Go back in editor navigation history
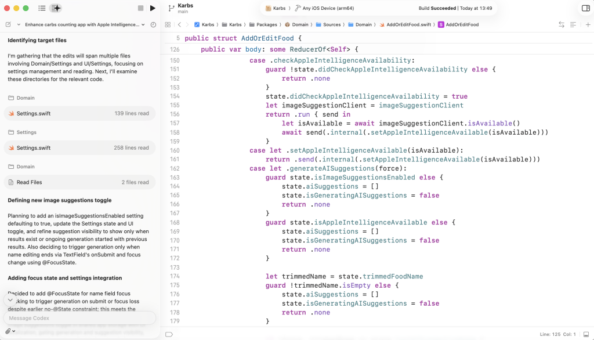Image resolution: width=594 pixels, height=340 pixels. coord(179,25)
